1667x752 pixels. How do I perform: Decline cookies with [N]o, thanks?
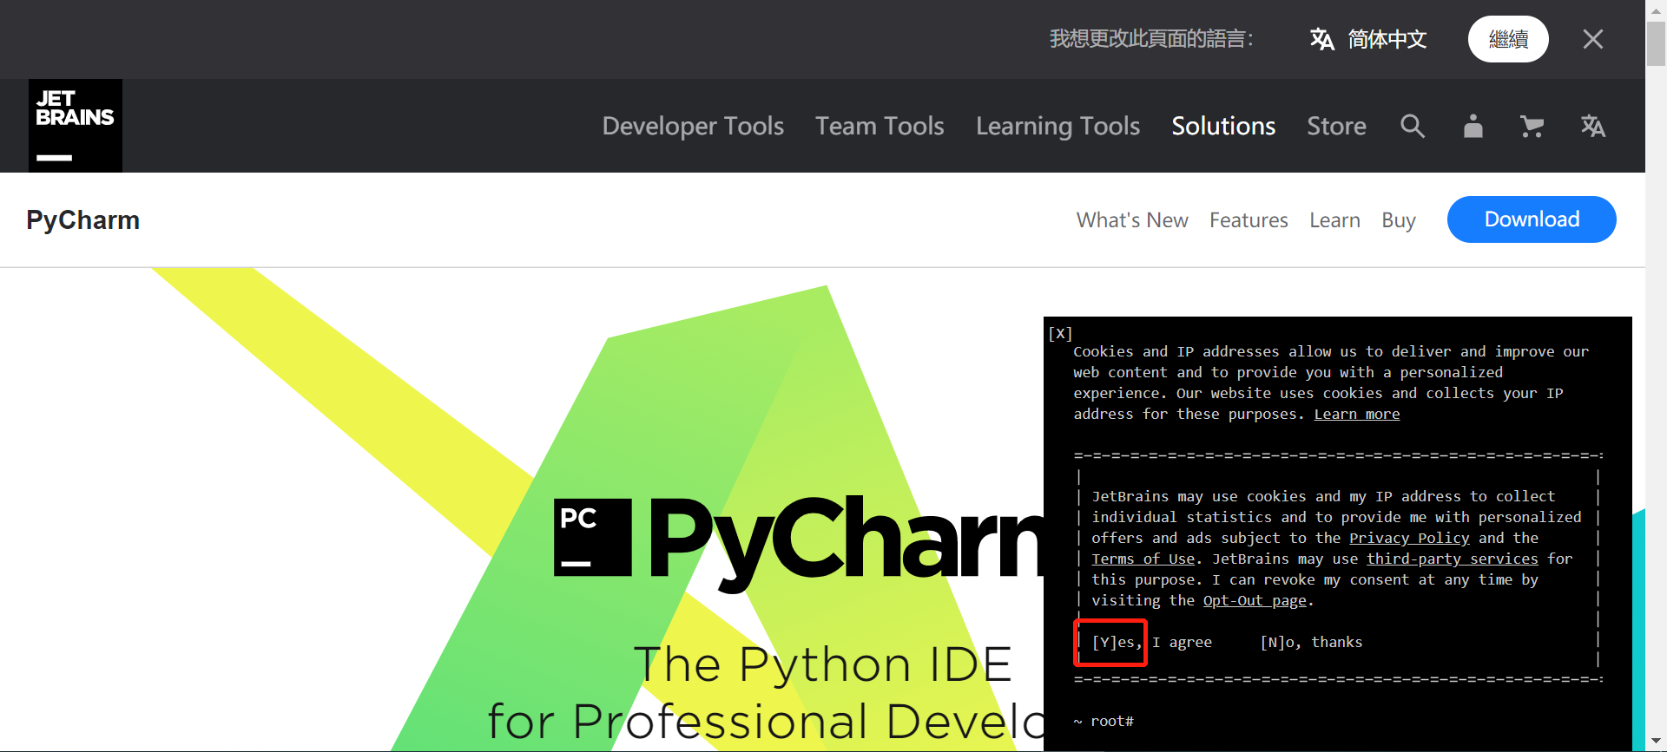(1311, 642)
